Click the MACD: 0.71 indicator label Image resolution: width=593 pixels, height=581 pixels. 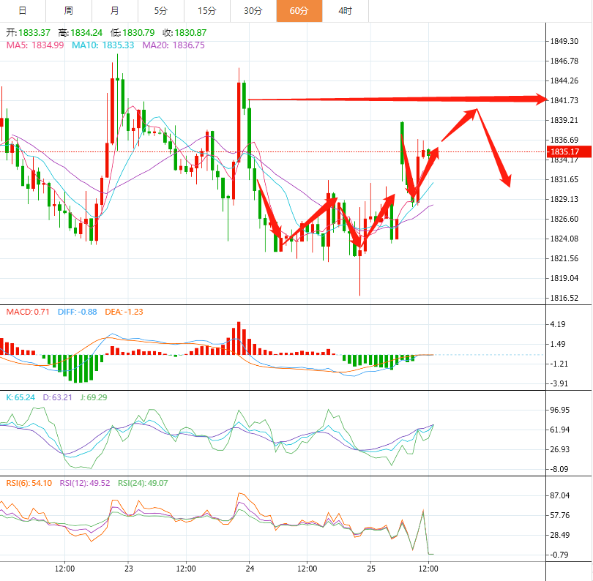click(28, 312)
